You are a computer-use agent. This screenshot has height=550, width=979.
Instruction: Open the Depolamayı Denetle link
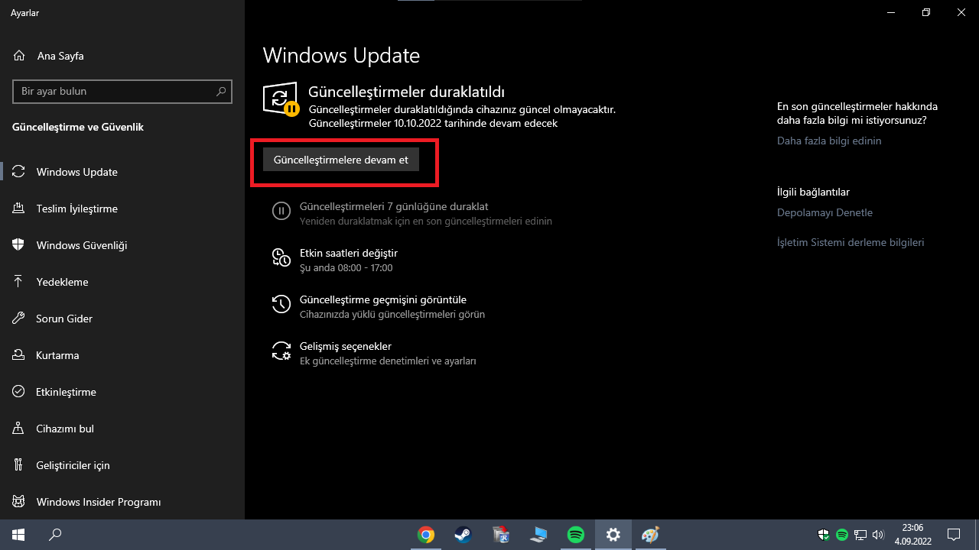click(x=825, y=212)
